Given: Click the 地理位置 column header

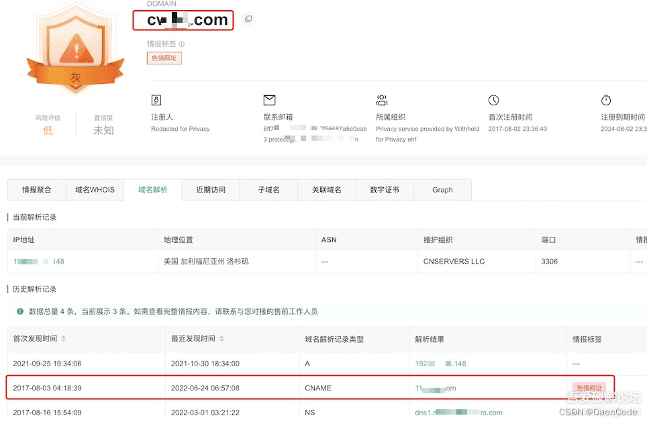Looking at the screenshot, I should click(179, 240).
